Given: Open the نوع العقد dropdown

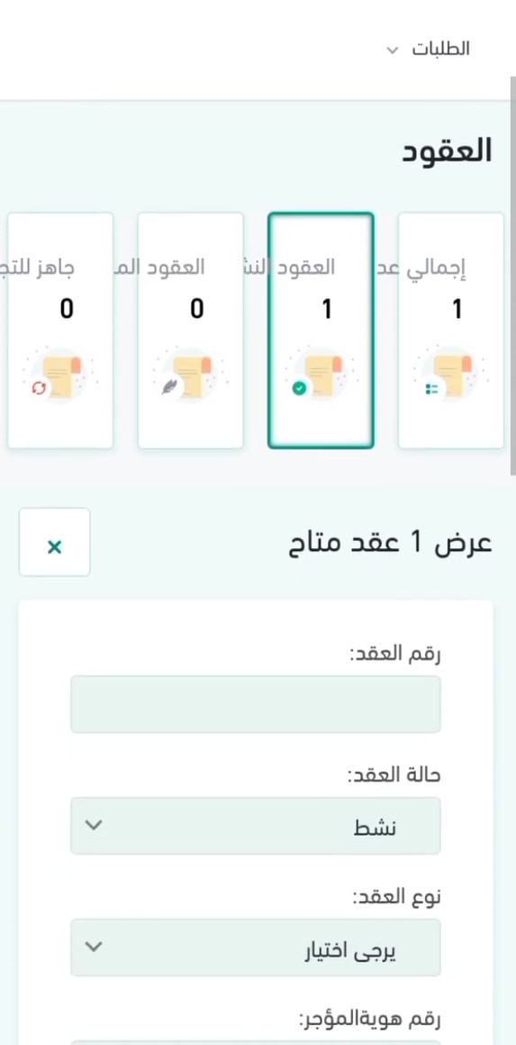Looking at the screenshot, I should (x=256, y=948).
